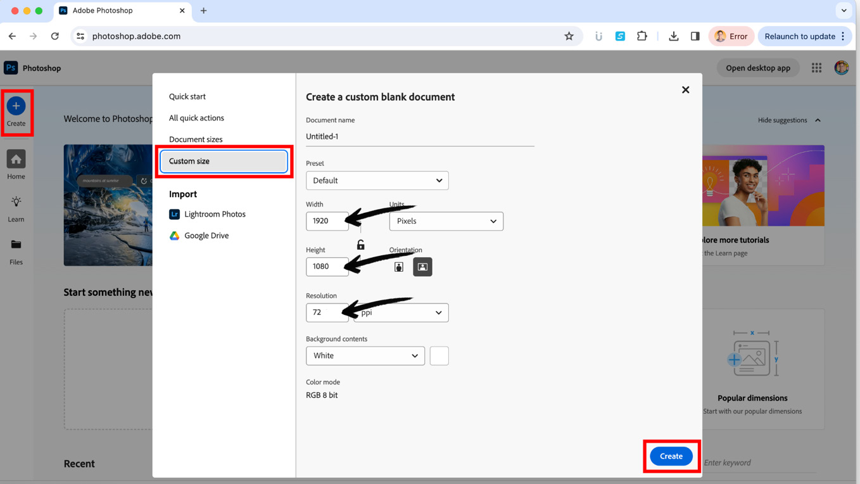
Task: Click the ice cave image thumbnail
Action: (108, 205)
